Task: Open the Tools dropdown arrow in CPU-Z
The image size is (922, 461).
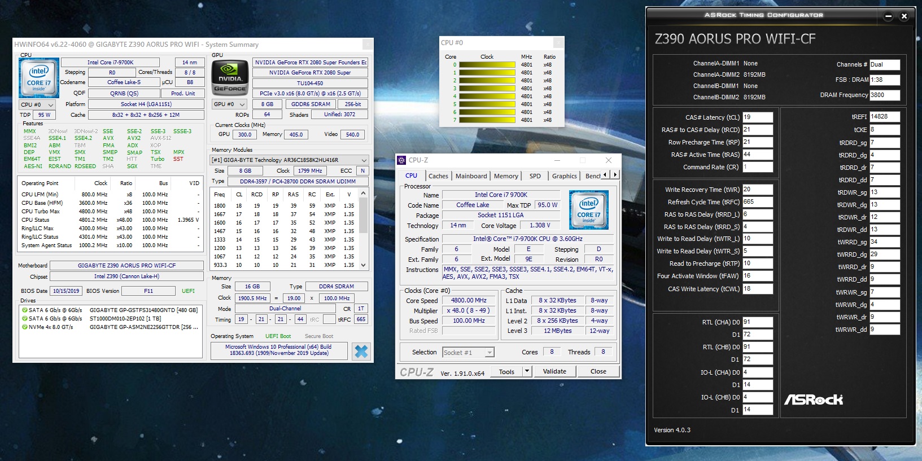Action: coord(527,371)
